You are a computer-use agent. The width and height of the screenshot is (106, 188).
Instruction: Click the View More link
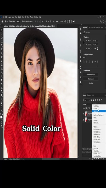(91, 83)
